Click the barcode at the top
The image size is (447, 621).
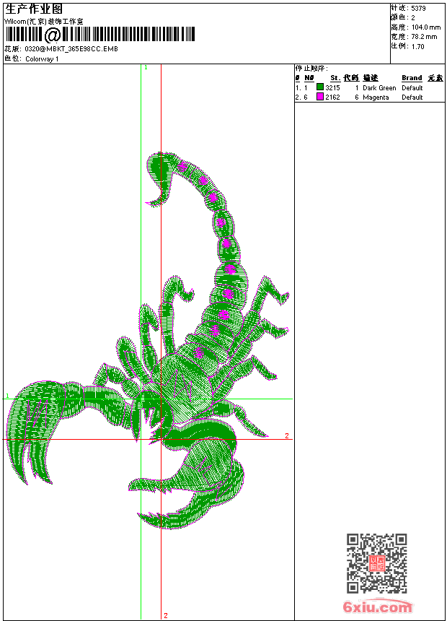pyautogui.click(x=101, y=35)
